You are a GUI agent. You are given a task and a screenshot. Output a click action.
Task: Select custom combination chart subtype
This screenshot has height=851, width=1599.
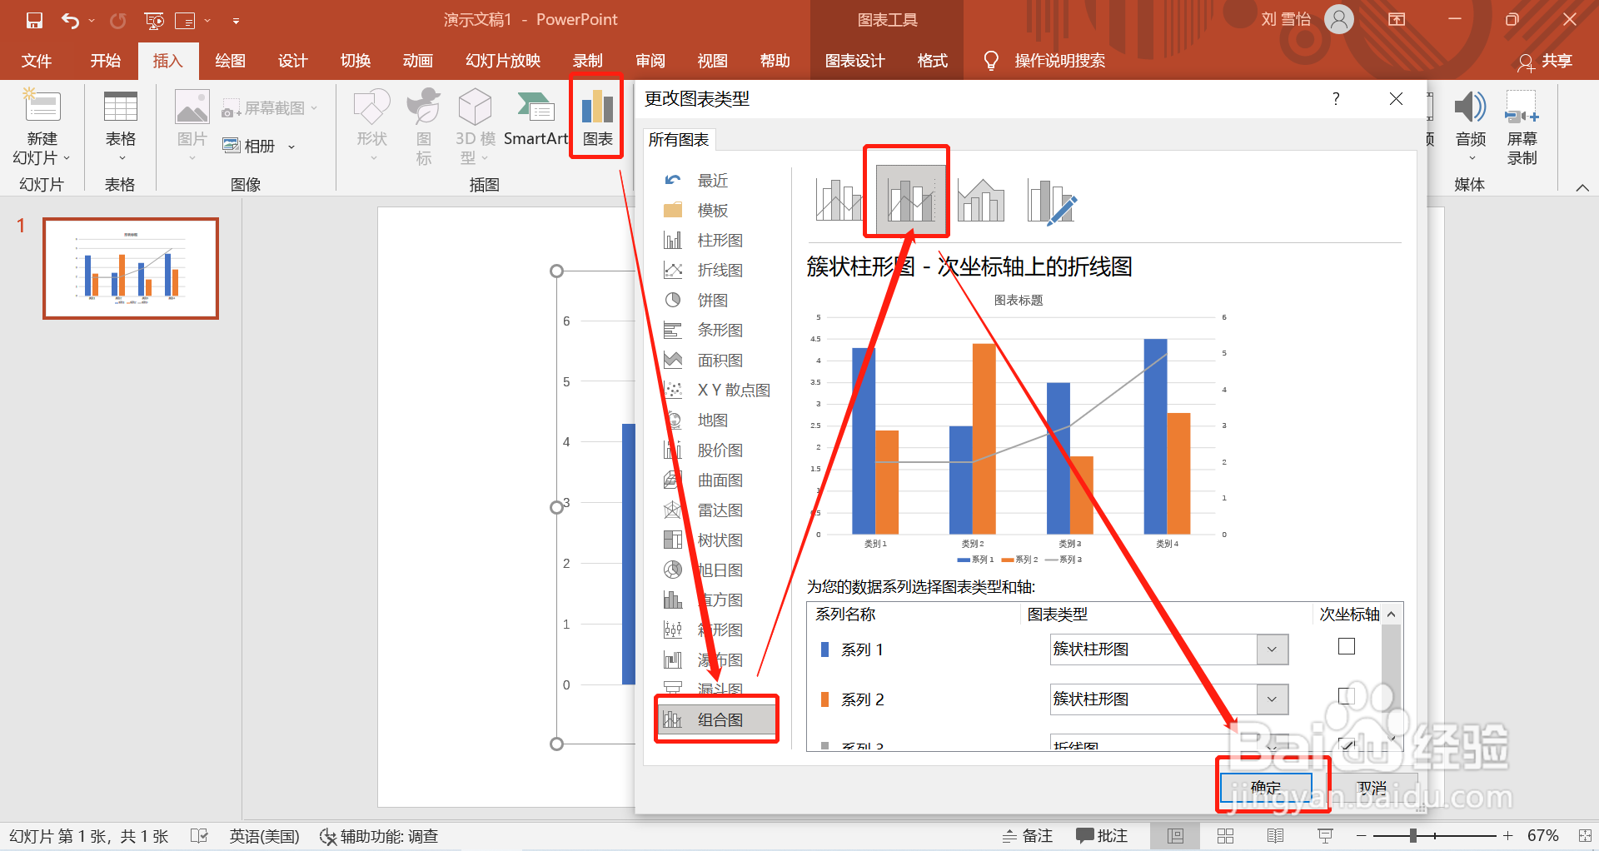coord(1052,201)
